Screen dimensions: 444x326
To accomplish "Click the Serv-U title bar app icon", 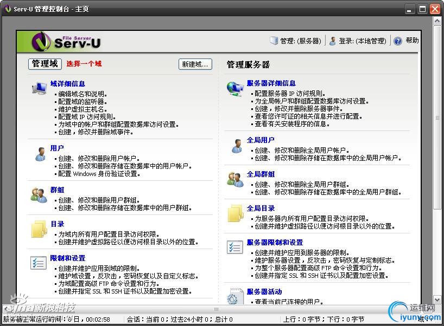I will click(8, 9).
